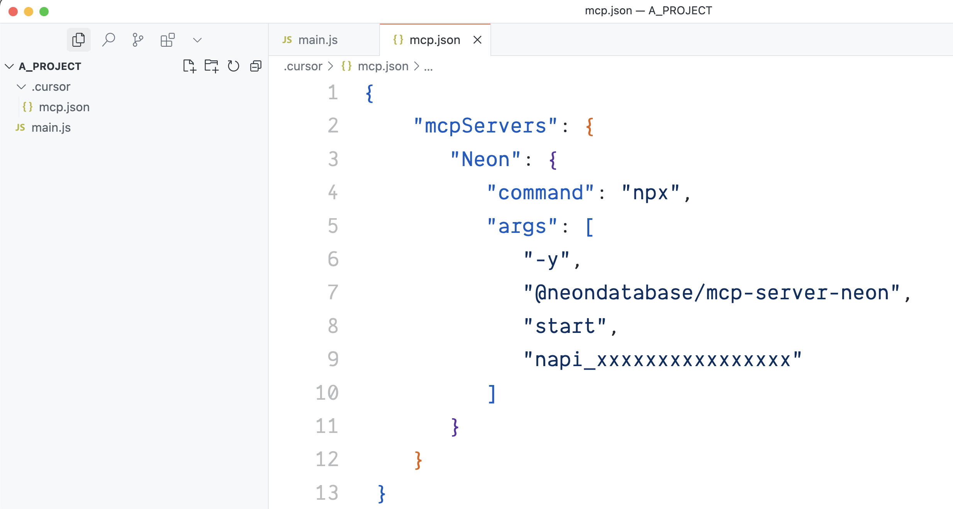Close the mcp.json tab

coord(478,39)
